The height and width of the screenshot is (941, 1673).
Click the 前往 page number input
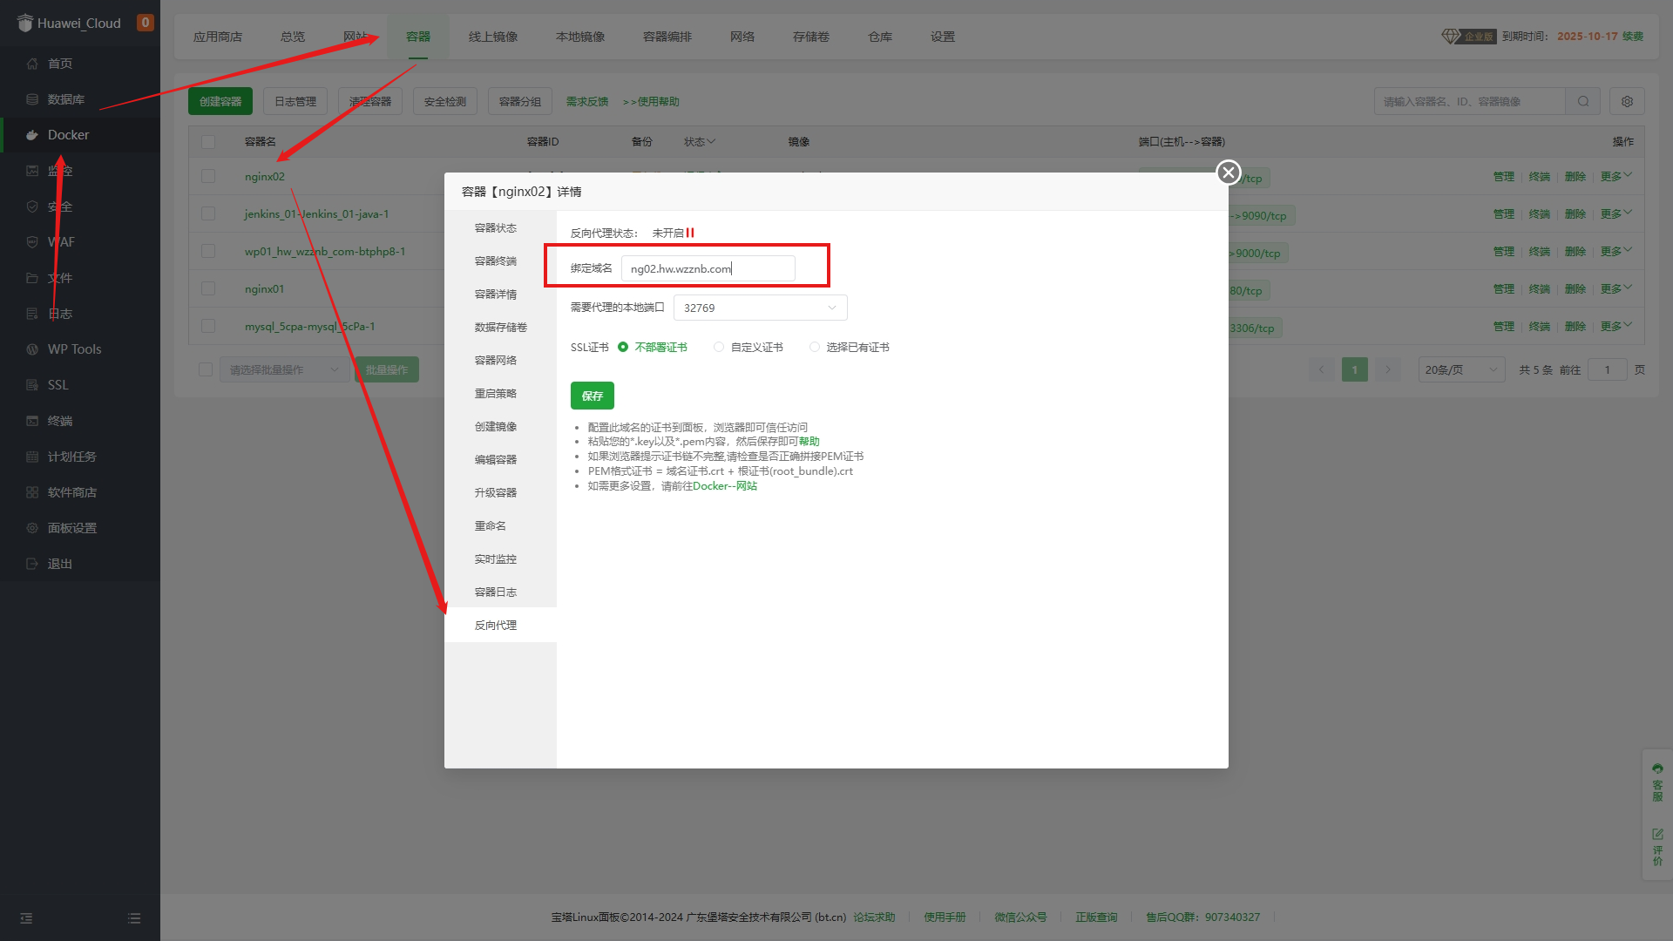coord(1608,369)
